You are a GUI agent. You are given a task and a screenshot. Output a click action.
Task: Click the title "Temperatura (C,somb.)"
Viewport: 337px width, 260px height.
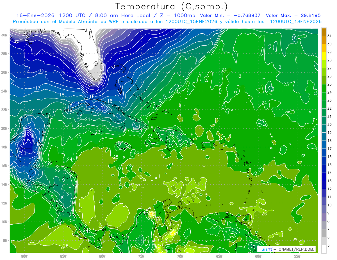click(172, 6)
